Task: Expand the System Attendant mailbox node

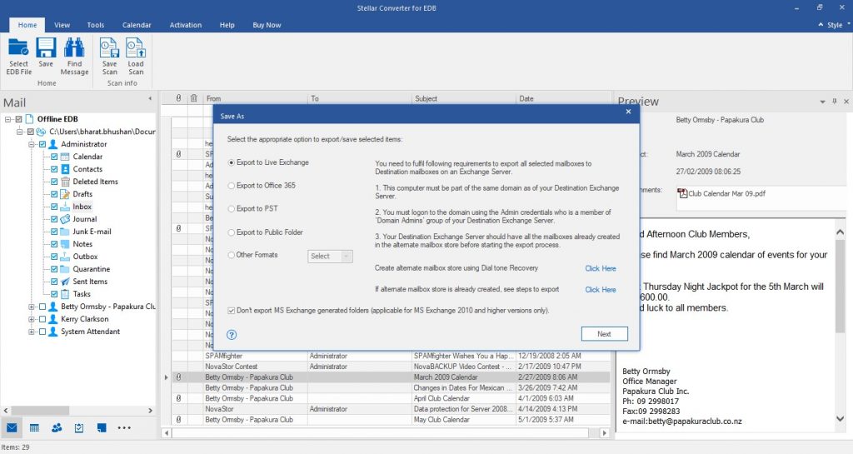Action: 32,332
